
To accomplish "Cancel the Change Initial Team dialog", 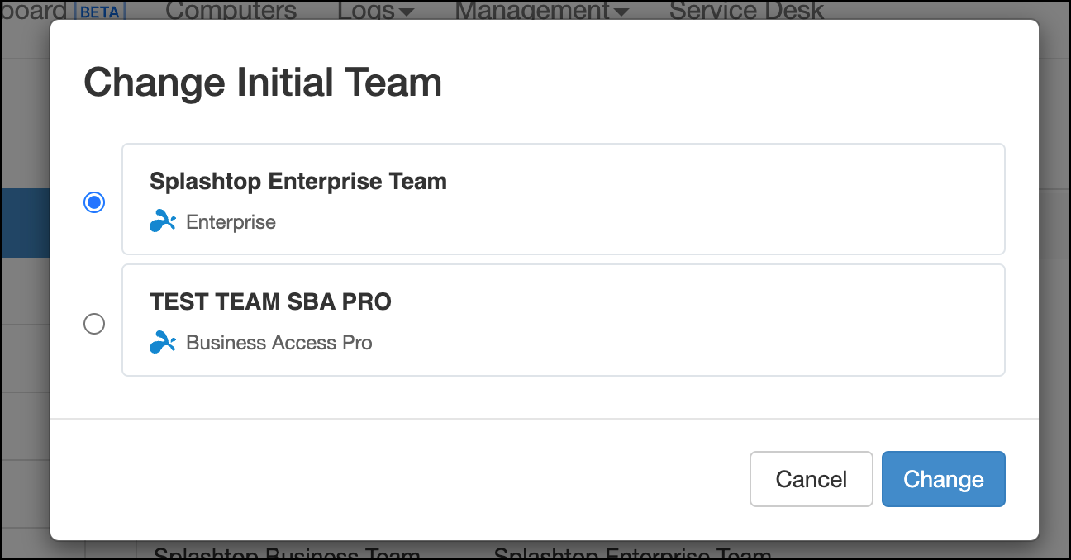I will click(x=811, y=479).
